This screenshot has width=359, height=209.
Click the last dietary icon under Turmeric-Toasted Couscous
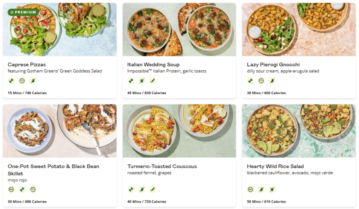click(x=152, y=189)
